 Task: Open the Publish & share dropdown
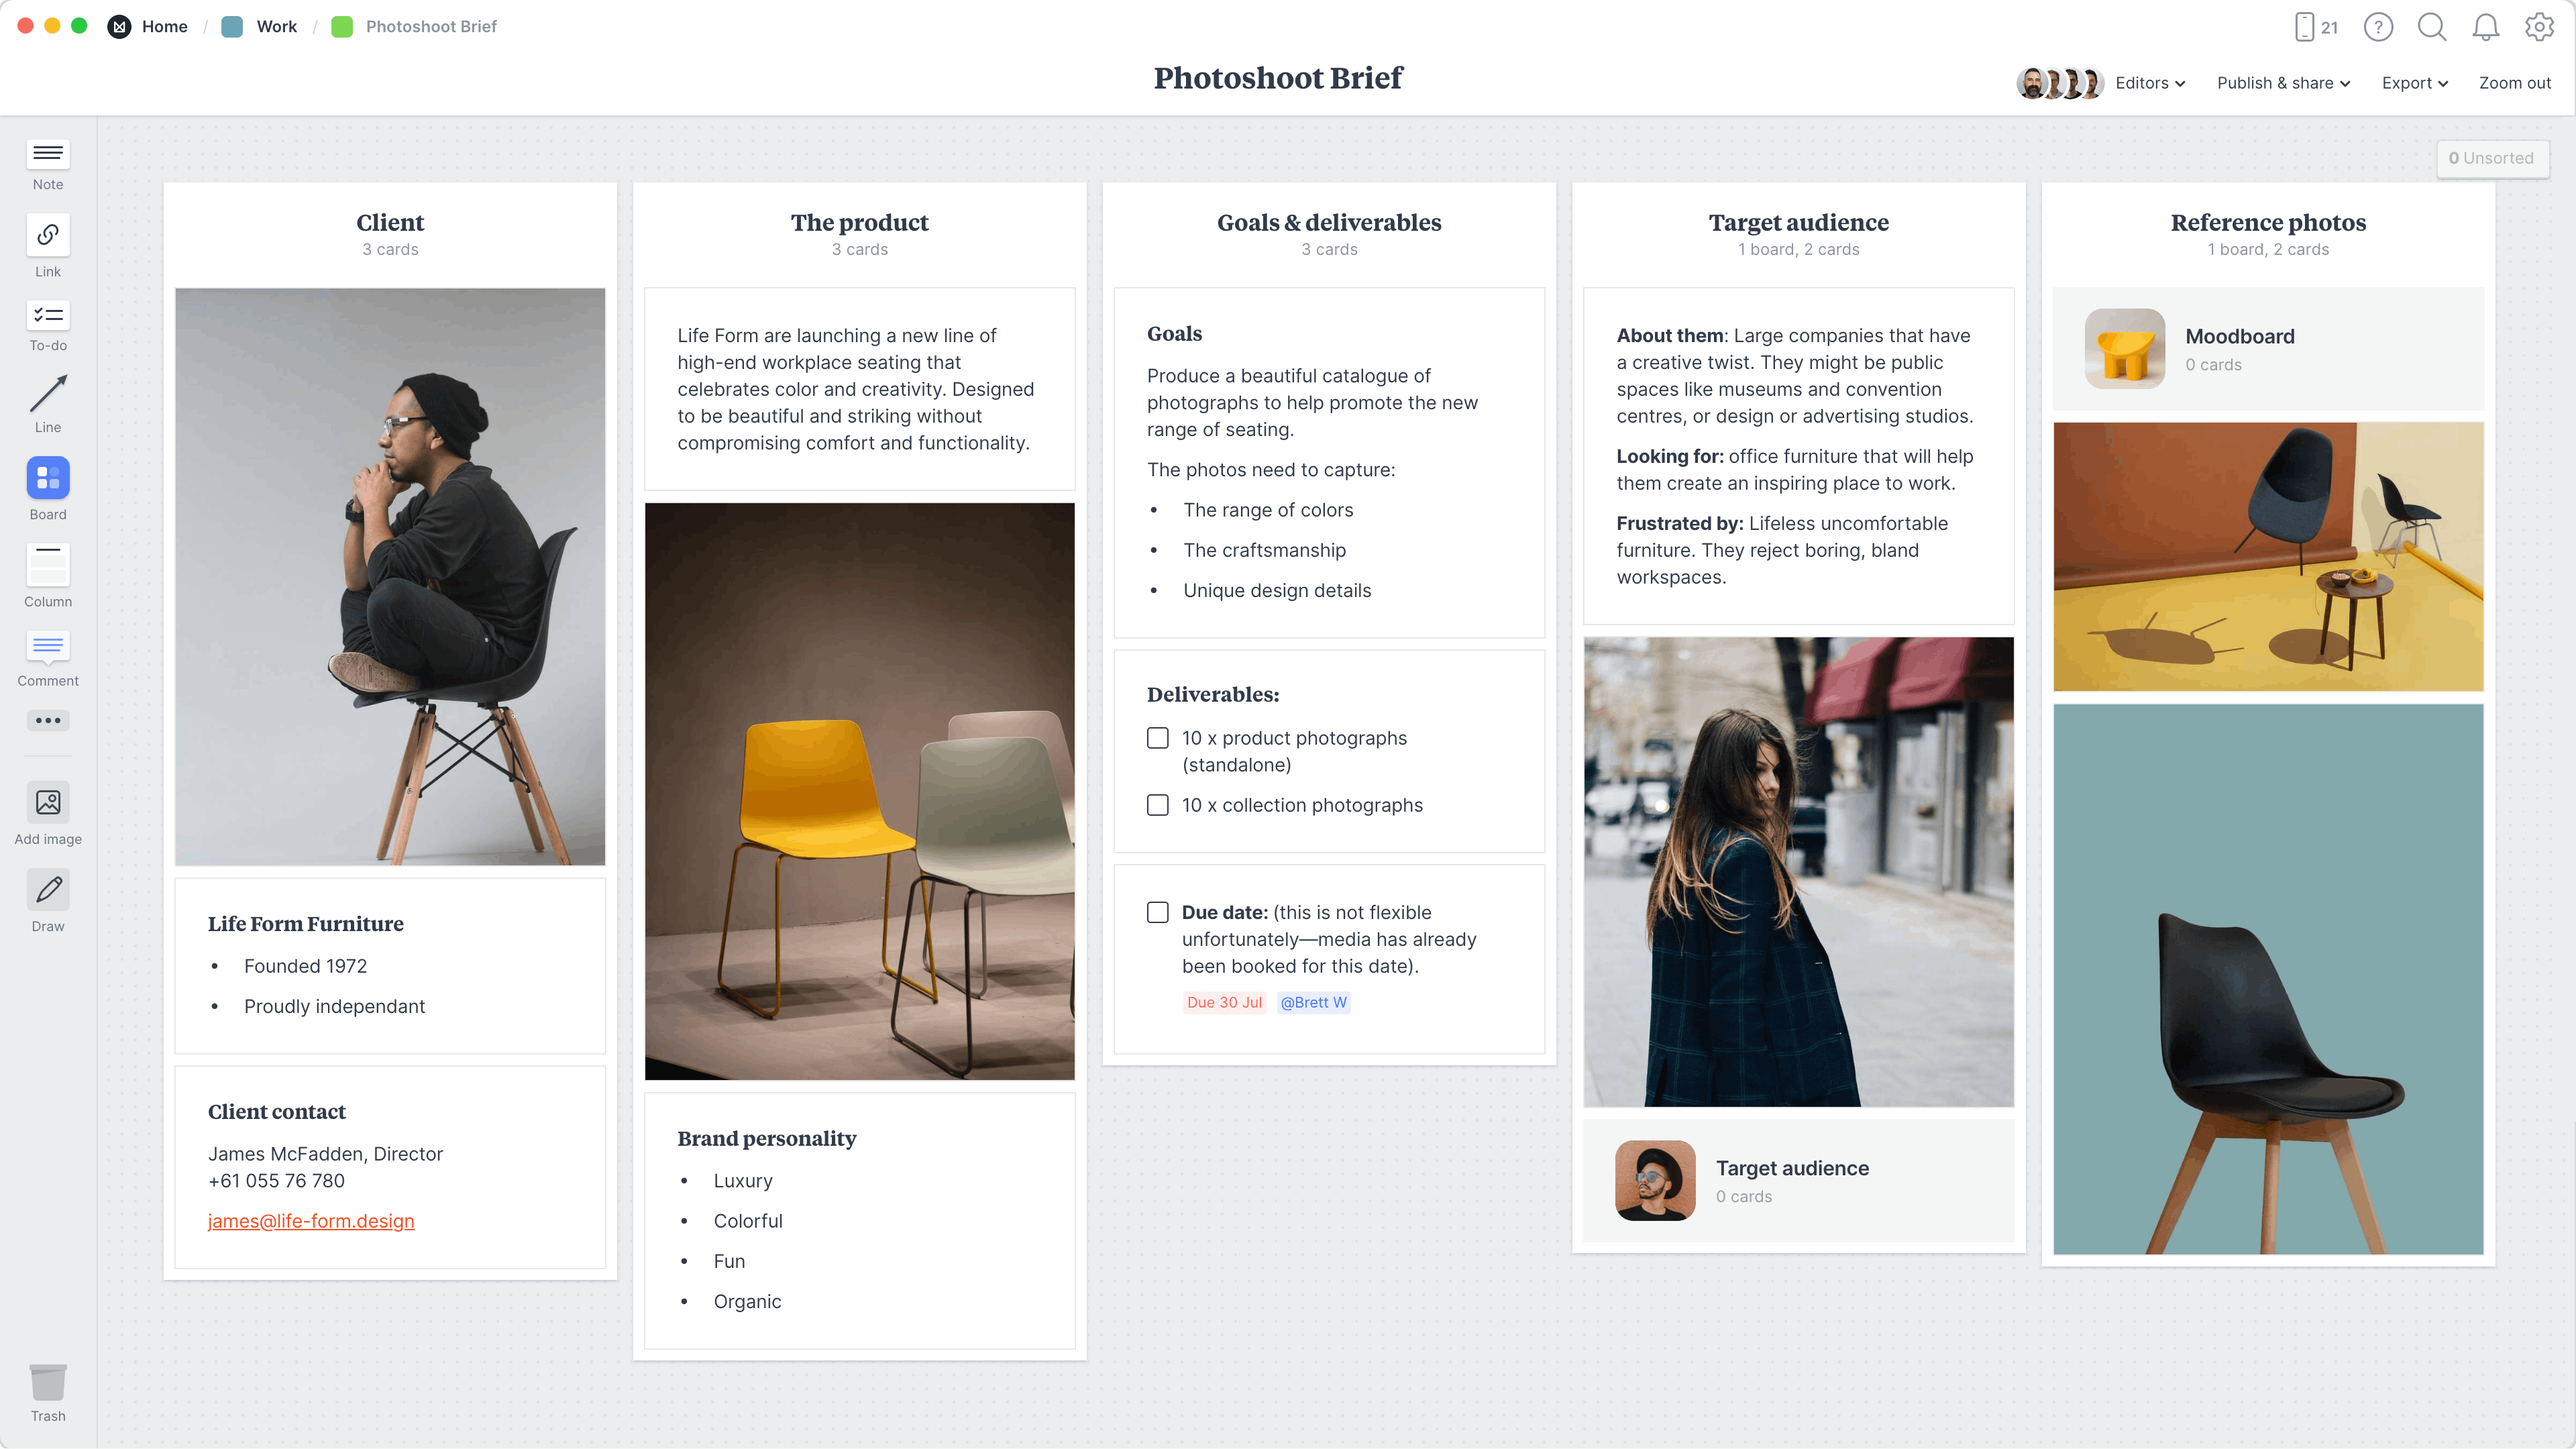(x=2282, y=83)
